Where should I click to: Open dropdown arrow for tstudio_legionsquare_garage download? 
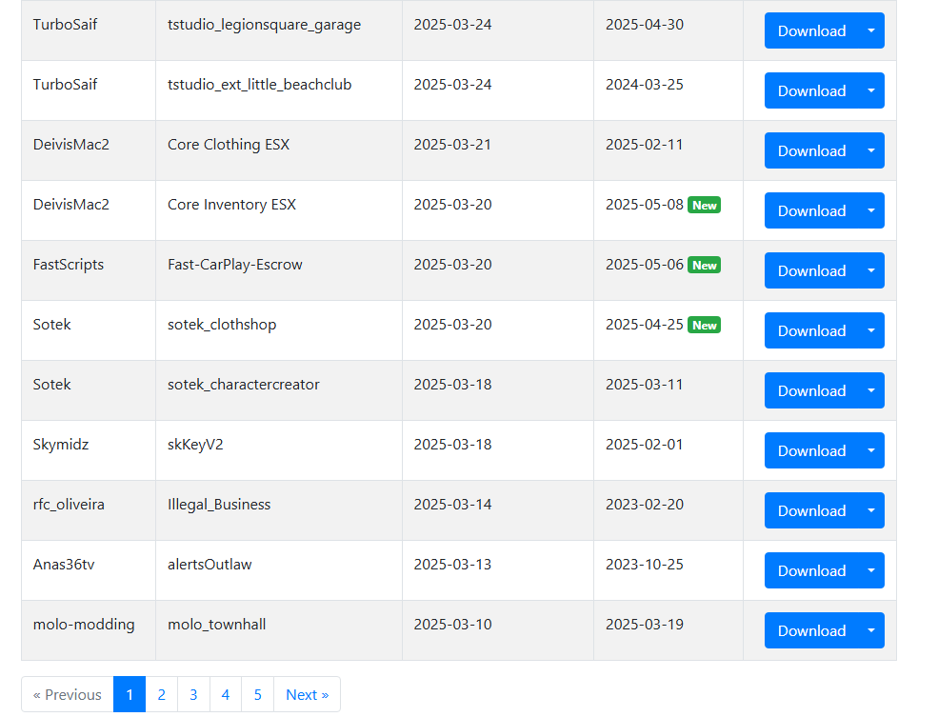(871, 30)
